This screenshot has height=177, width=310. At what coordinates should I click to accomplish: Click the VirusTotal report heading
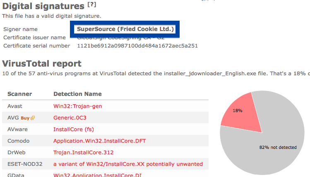coord(42,64)
